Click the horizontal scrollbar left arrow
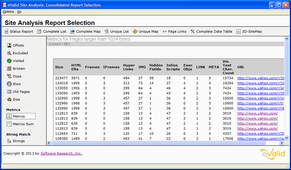The width and height of the screenshot is (291, 170). (49, 143)
